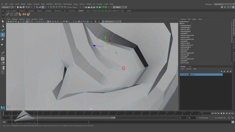235x132 pixels.
Task: Click the Save Scene icon
Action: coord(23,7)
